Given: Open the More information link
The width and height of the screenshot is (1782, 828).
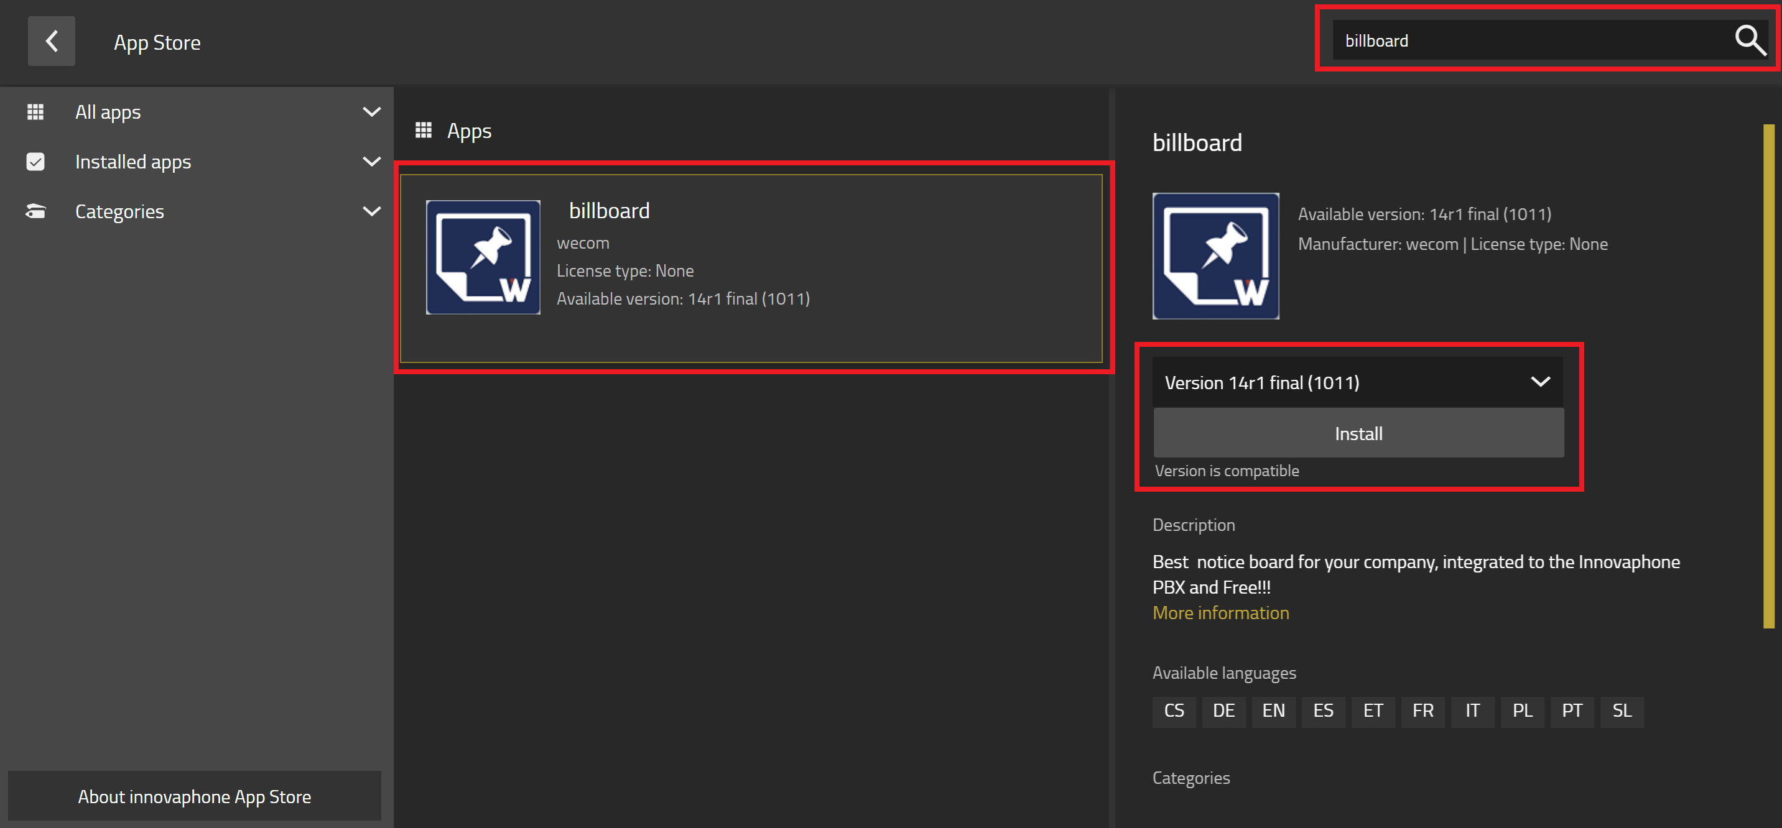Looking at the screenshot, I should [1220, 613].
